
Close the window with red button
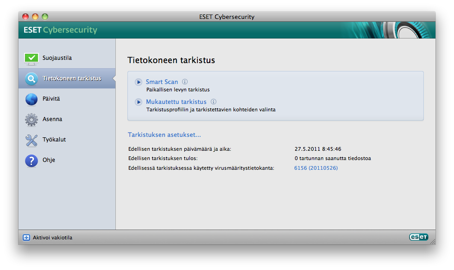click(25, 17)
